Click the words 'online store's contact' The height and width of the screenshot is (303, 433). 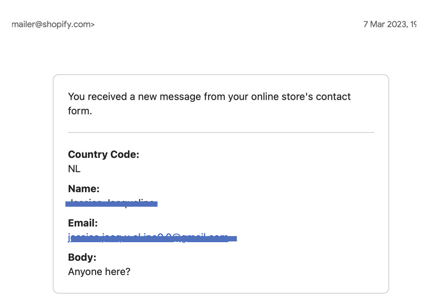(x=300, y=97)
